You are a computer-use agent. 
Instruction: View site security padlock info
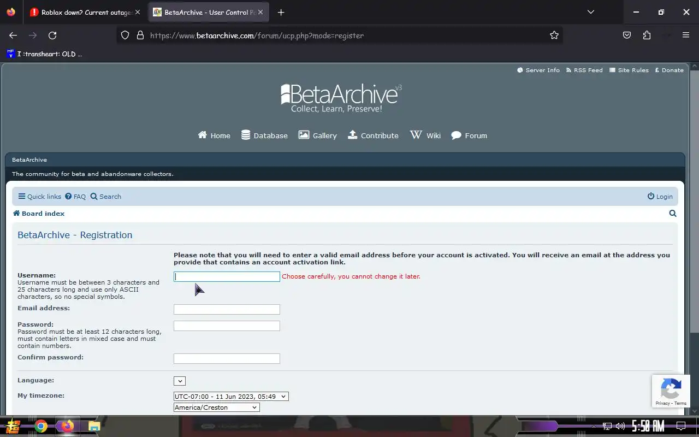pos(140,36)
